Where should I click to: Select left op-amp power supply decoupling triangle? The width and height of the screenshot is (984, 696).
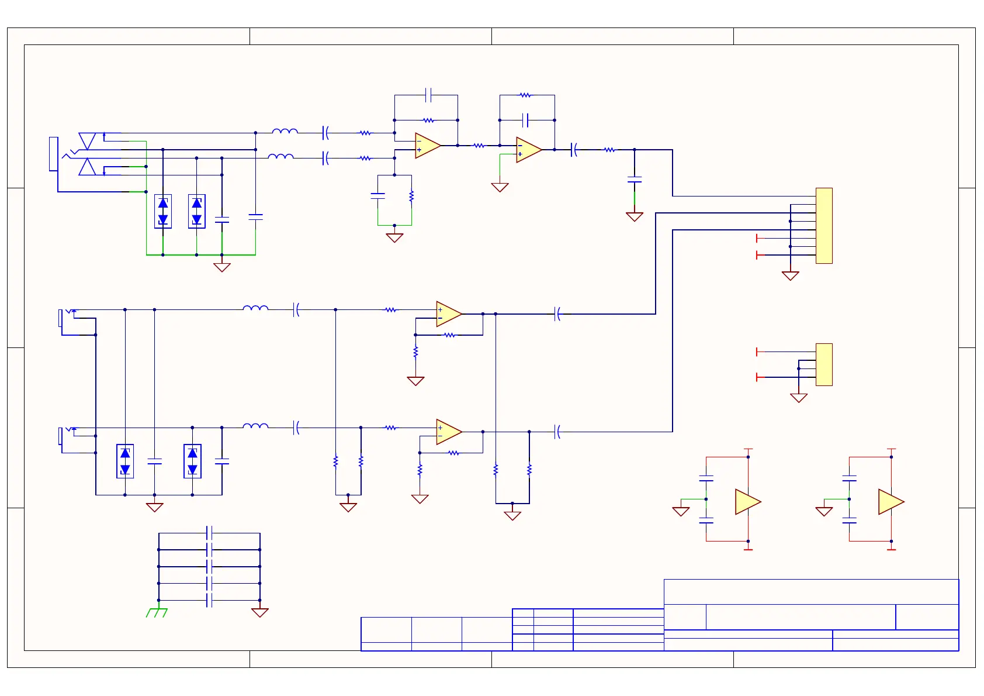[x=749, y=502]
